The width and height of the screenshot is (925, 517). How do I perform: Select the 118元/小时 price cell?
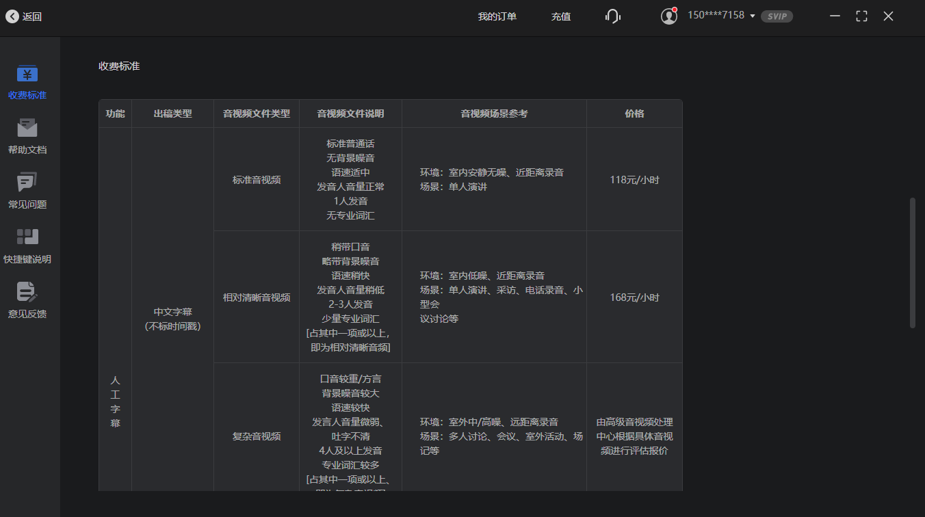point(634,178)
